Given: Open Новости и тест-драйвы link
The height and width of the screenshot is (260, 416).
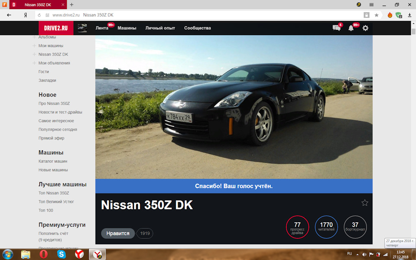Looking at the screenshot, I should [x=60, y=112].
